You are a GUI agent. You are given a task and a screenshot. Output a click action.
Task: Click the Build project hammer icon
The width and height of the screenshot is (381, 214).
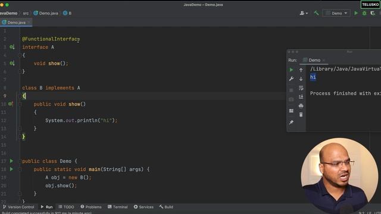pos(316,13)
